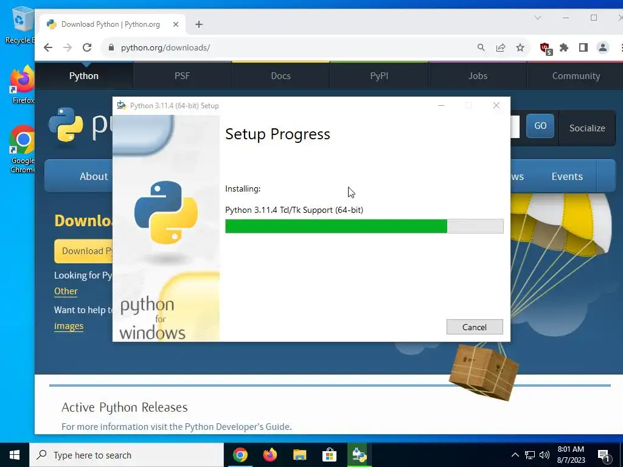Open the notification center icon
The image size is (623, 467).
point(604,455)
